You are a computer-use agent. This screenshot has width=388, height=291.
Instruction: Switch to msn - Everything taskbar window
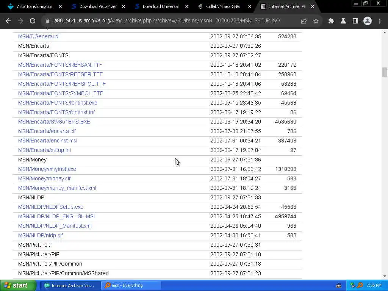(x=131, y=286)
